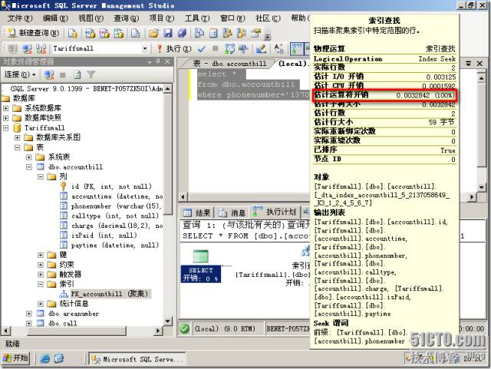Screen dimensions: 491x369
Task: Click the Analysis Services DMX query icon
Action: point(104,33)
